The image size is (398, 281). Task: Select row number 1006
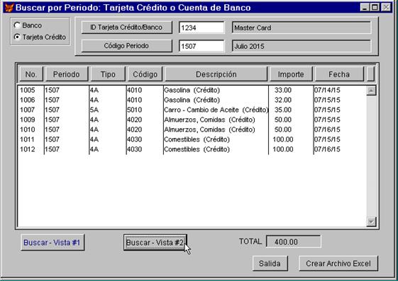click(x=28, y=100)
